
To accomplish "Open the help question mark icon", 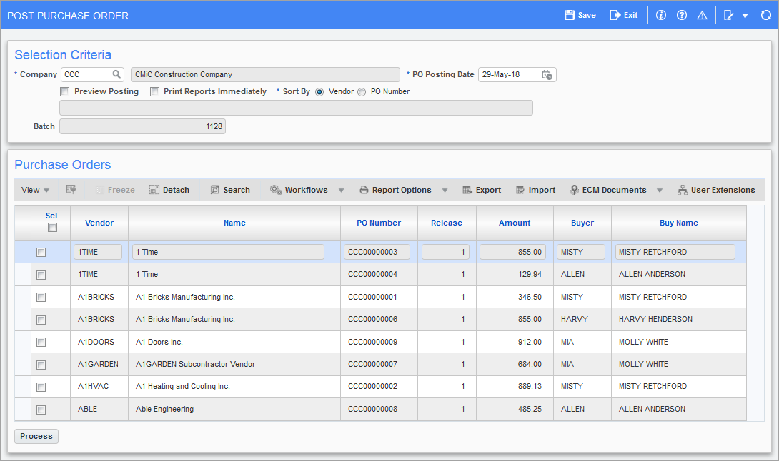I will 682,15.
